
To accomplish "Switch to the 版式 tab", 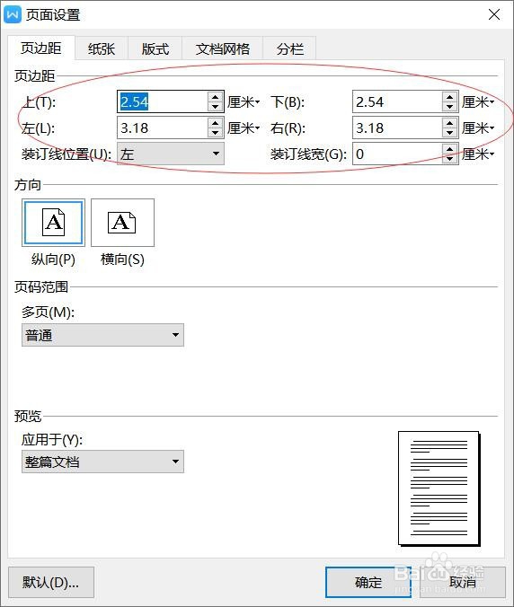I will click(x=155, y=48).
